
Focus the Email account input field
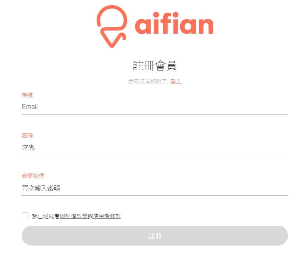(155, 107)
